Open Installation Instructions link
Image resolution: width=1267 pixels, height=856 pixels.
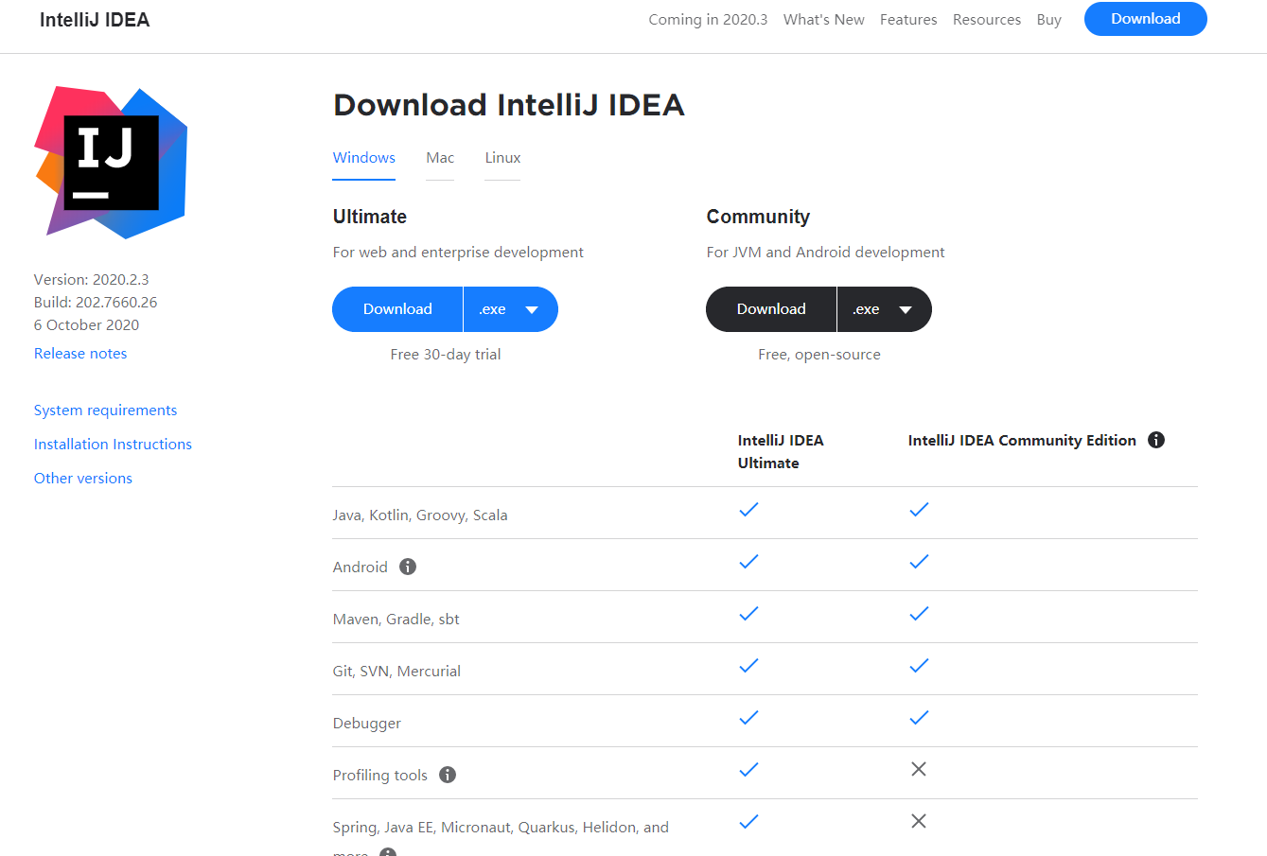[113, 445]
